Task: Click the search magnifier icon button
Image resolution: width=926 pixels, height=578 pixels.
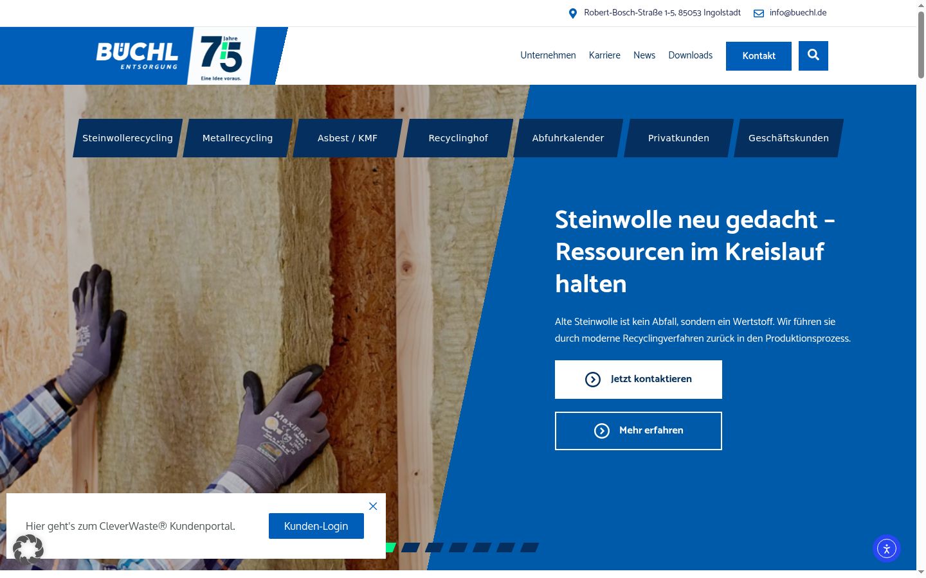Action: point(813,56)
